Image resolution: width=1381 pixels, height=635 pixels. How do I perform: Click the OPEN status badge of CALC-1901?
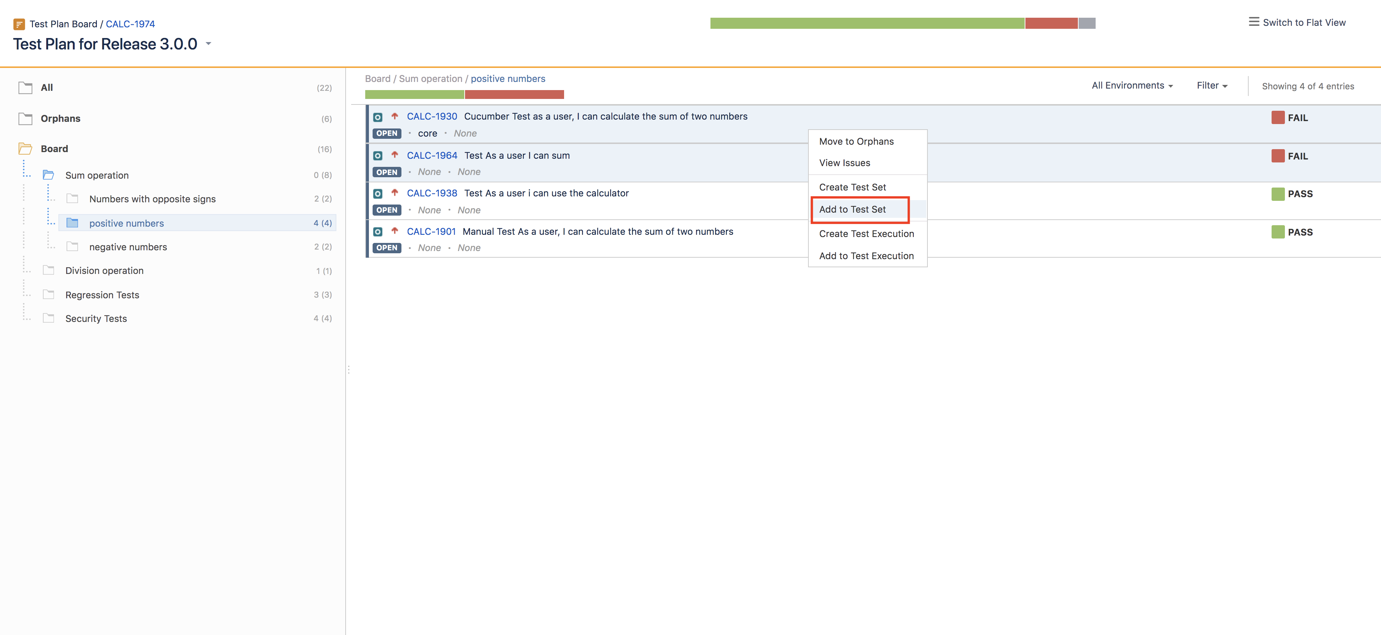pos(387,248)
